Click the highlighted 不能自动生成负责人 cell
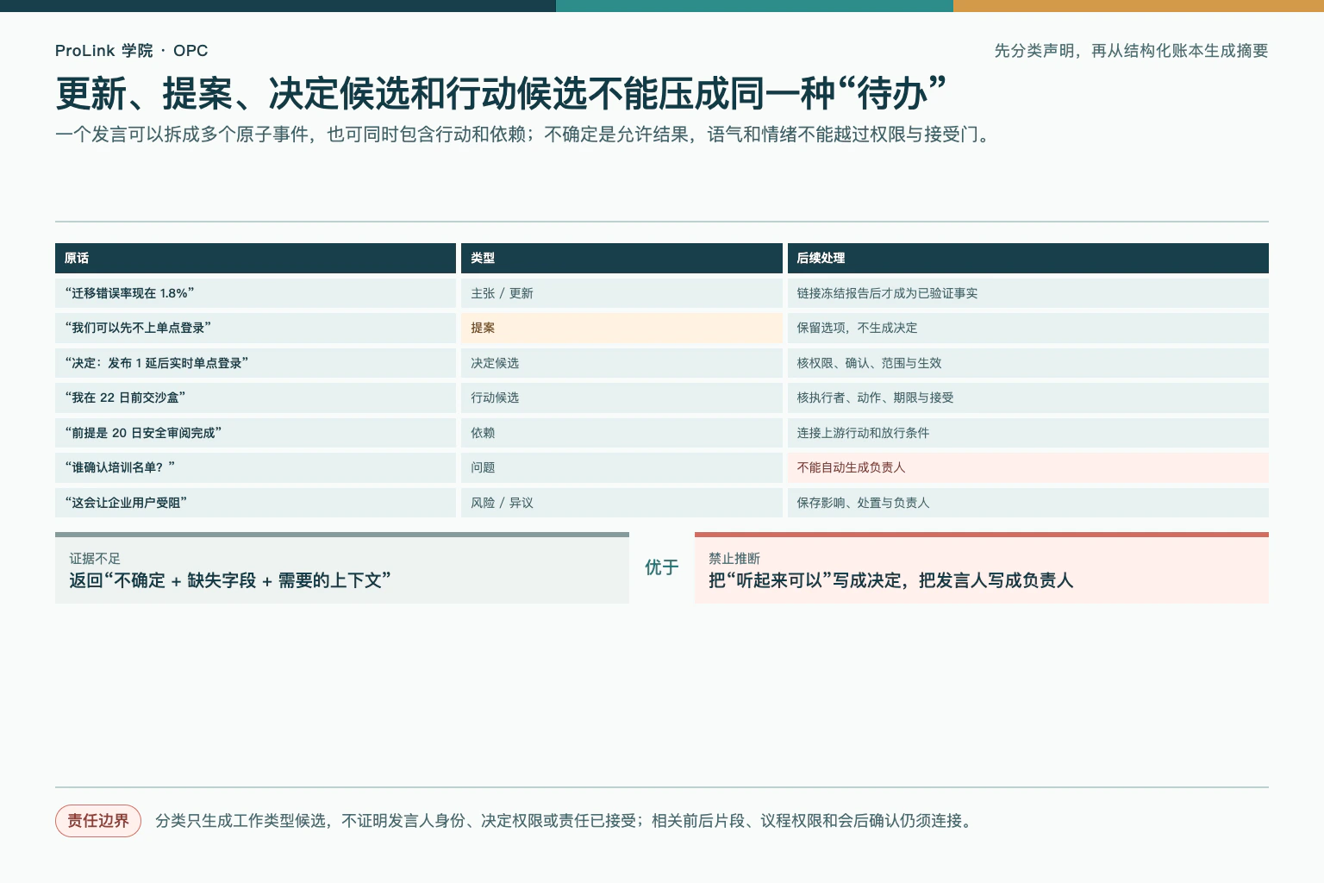1324x883 pixels. 1028,467
